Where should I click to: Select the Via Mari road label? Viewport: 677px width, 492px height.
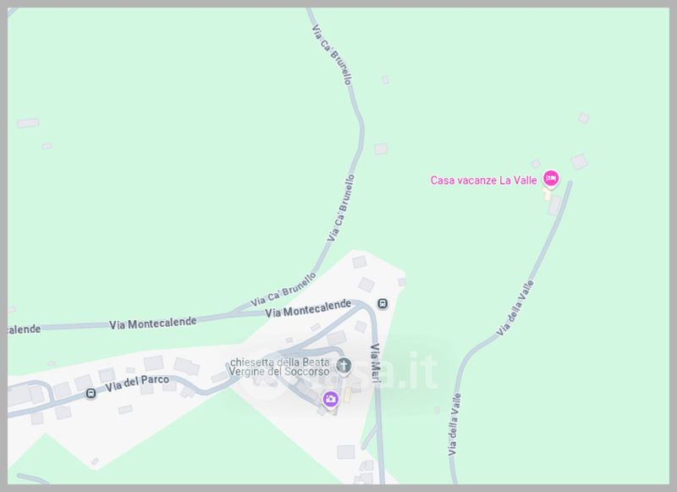click(x=375, y=363)
